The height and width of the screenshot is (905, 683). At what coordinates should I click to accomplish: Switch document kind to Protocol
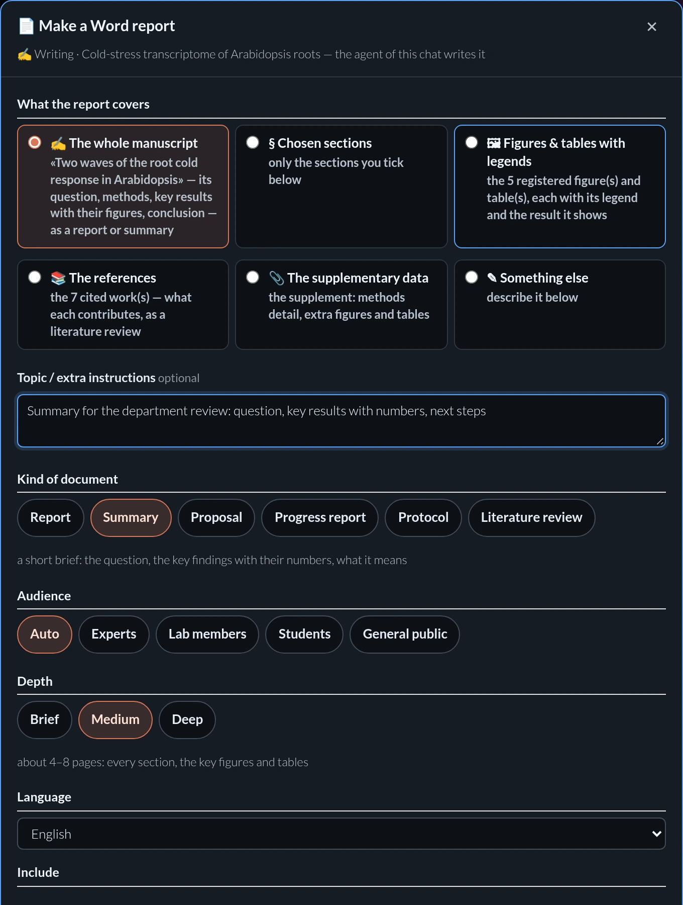point(423,518)
